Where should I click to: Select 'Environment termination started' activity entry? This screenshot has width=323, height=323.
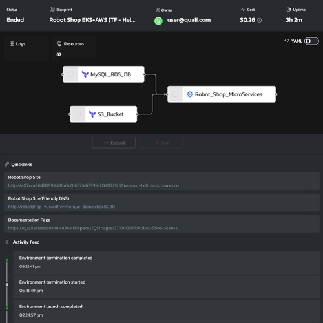click(167, 287)
